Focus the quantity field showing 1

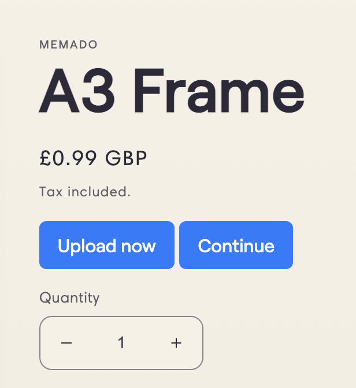coord(121,343)
